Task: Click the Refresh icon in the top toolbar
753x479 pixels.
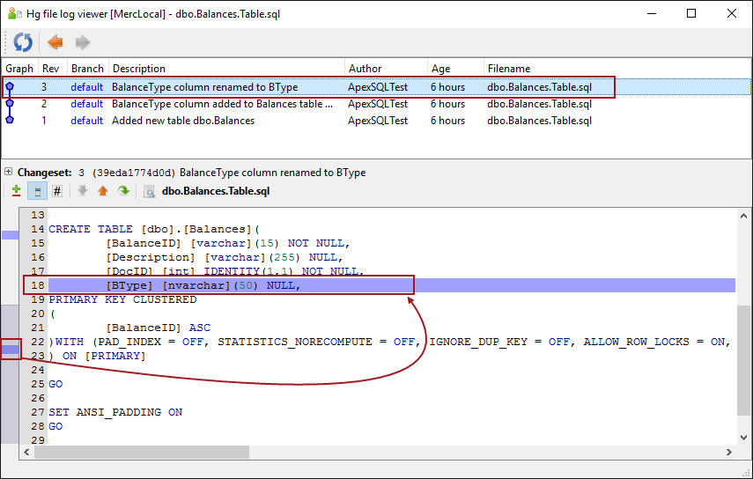Action: (x=23, y=42)
